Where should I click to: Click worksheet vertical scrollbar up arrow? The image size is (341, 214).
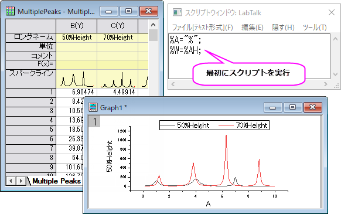coord(154,25)
